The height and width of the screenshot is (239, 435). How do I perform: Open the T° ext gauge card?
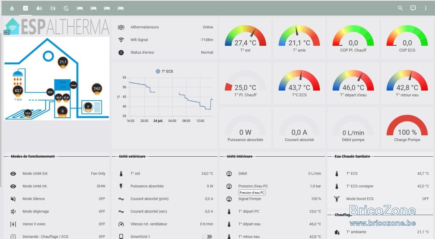click(245, 38)
